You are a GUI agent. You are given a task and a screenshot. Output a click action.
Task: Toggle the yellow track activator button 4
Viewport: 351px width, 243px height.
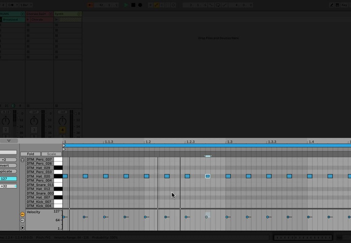click(x=63, y=130)
